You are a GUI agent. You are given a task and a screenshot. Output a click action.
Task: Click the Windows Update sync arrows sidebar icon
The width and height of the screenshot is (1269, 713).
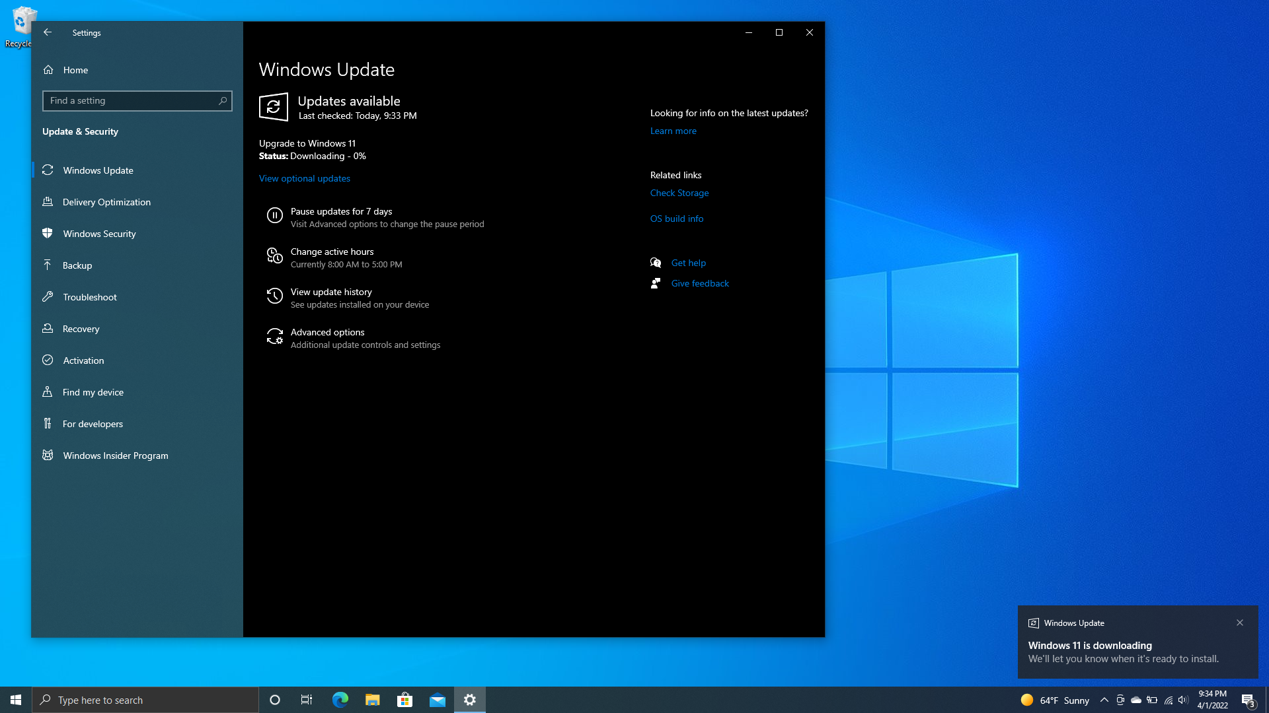(48, 170)
